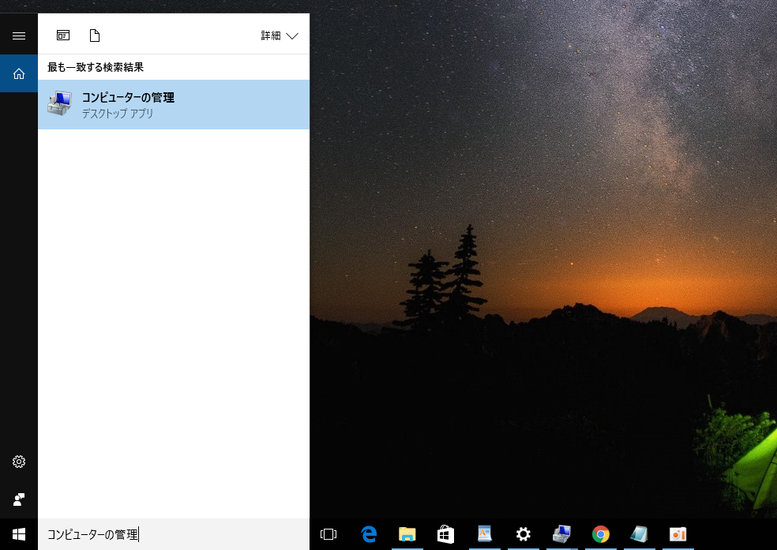Launch Computer Management from the taskbar
Screen dimensions: 777x550
click(x=561, y=534)
